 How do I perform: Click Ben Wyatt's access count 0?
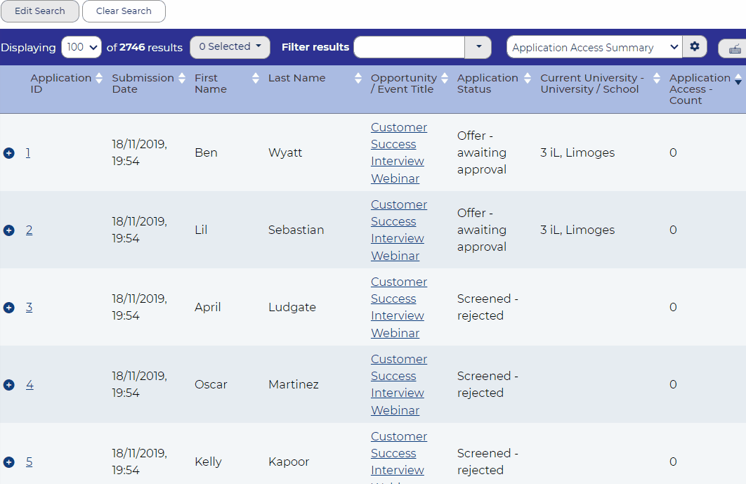(673, 152)
